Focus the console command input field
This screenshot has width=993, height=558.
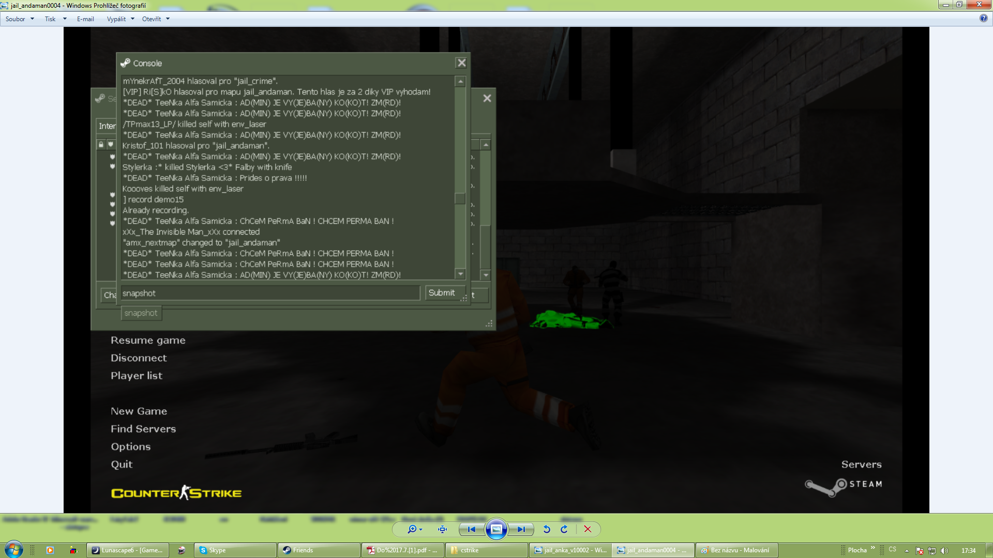pyautogui.click(x=270, y=293)
